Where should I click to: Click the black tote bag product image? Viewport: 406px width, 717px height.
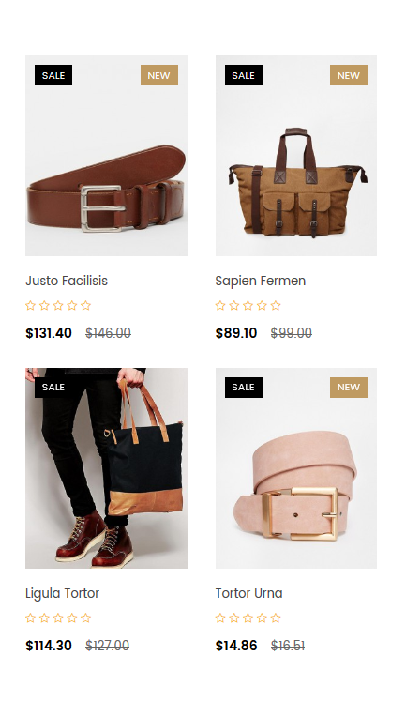106,468
